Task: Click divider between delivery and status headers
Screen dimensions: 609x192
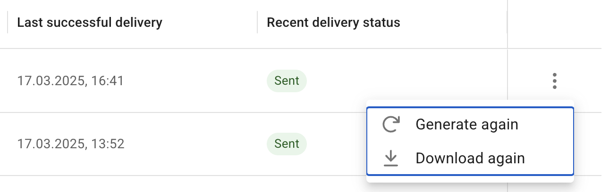Action: pyautogui.click(x=257, y=22)
